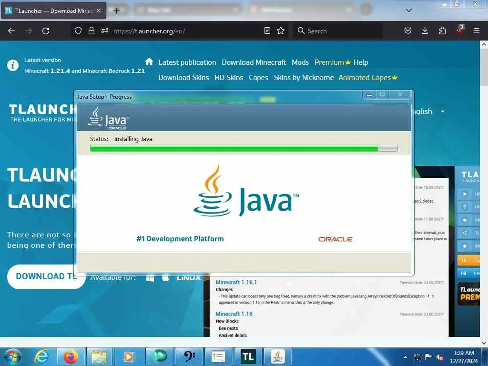
Task: Click the Minecraft 1.16.1 changelog heading
Action: [x=236, y=282]
